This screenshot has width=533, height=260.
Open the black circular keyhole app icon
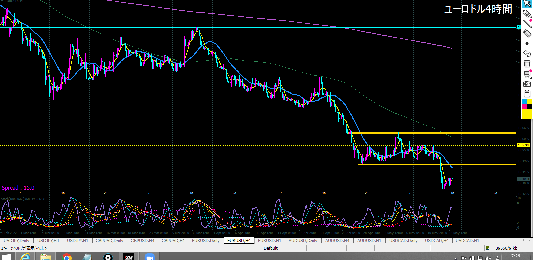(108, 257)
